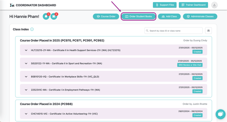Expand the 22523VIC-WA class row
Image resolution: width=227 pixels, height=122 pixels.
click(x=26, y=90)
